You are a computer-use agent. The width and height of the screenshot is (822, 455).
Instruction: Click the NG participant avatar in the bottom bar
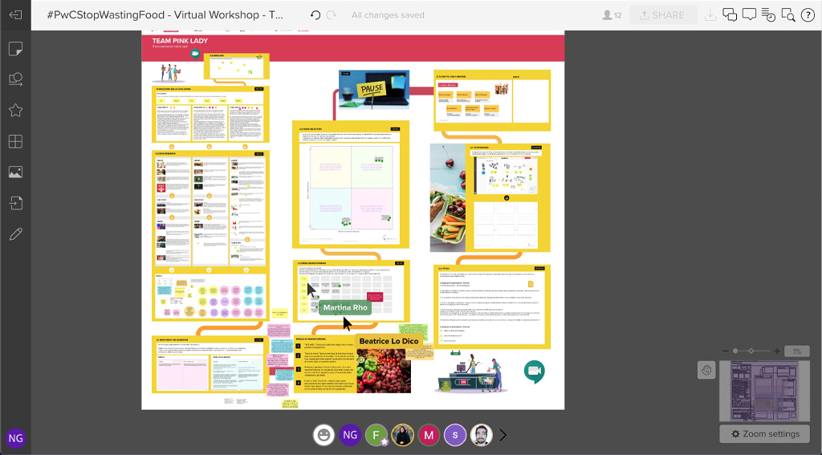[x=350, y=435]
